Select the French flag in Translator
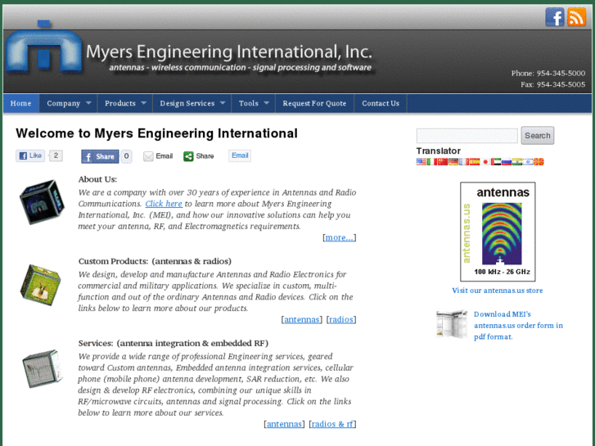 tap(464, 162)
